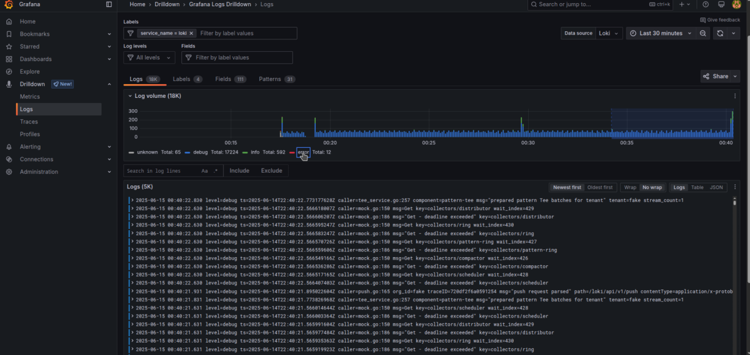Remove the service_name = loki filter

point(191,33)
